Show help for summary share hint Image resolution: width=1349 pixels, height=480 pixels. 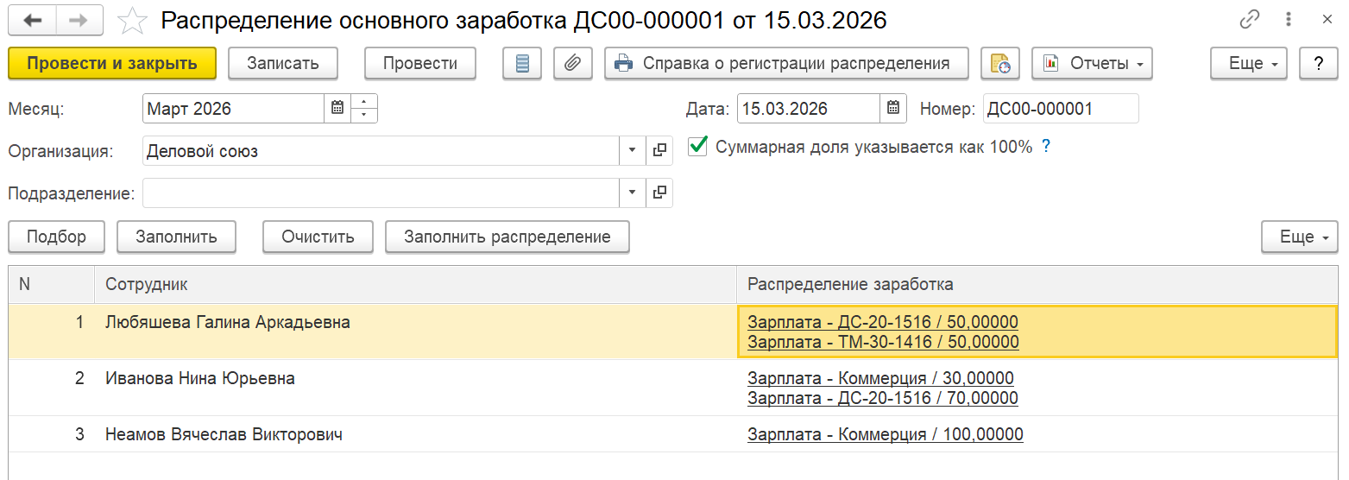tap(1046, 147)
